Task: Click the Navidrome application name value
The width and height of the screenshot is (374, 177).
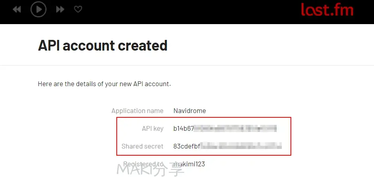Action: (190, 111)
